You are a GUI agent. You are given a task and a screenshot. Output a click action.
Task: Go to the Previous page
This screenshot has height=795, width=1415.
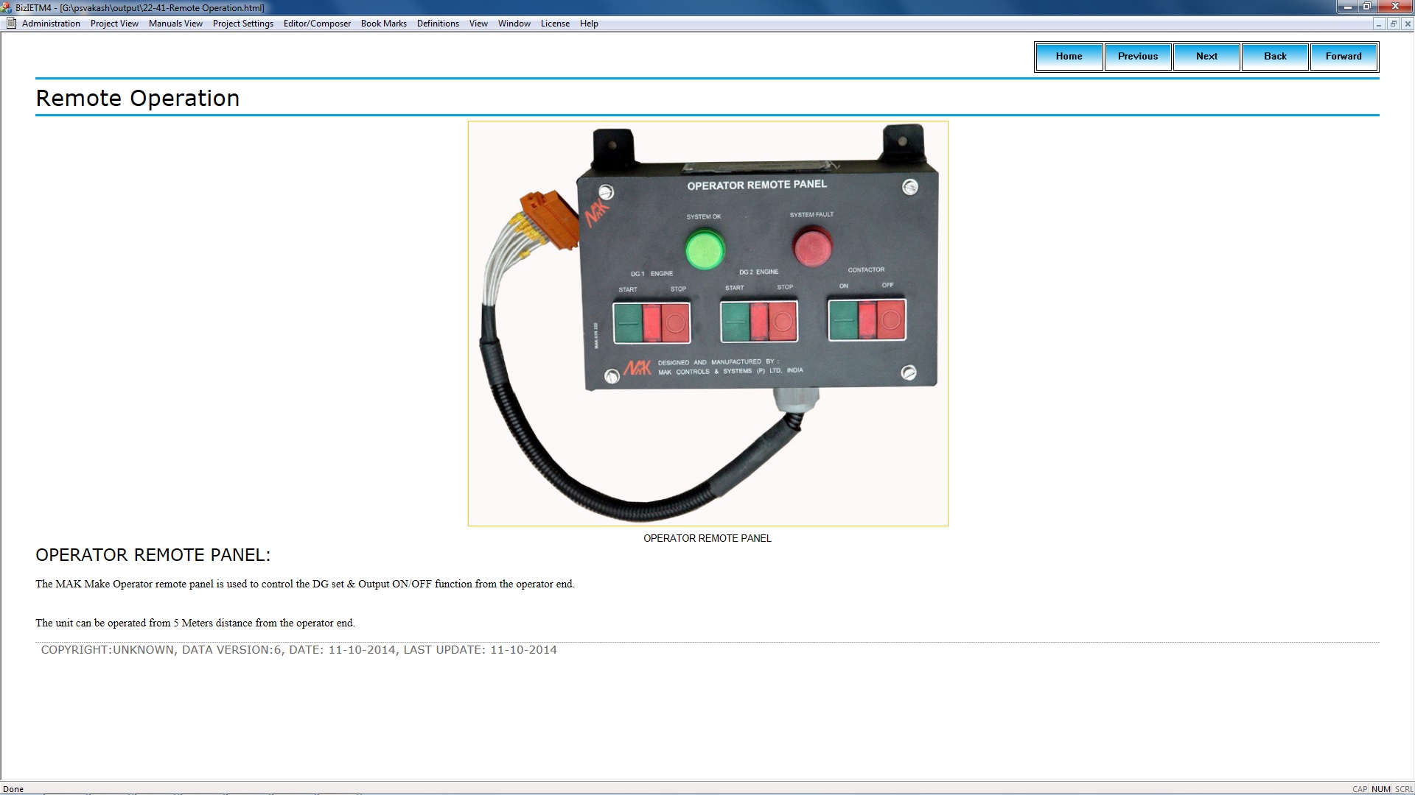(x=1137, y=56)
